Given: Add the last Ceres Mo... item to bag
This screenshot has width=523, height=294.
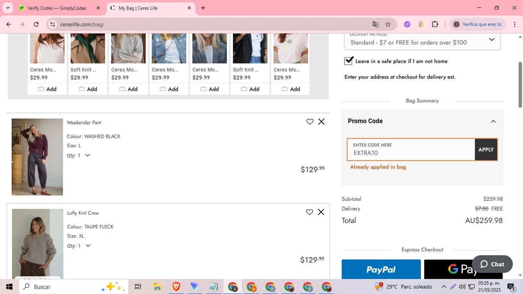Looking at the screenshot, I should point(291,89).
